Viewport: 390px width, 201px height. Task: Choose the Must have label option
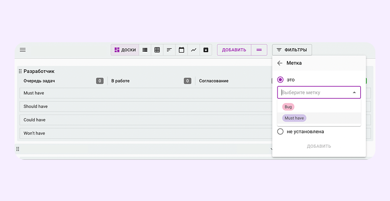point(294,118)
